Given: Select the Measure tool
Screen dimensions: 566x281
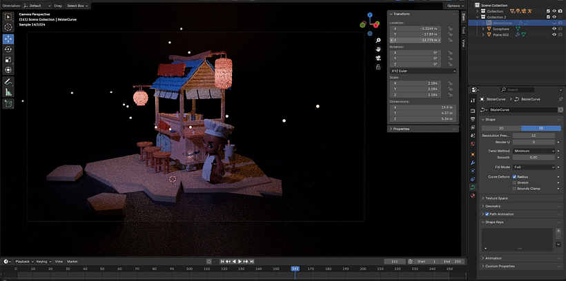Looking at the screenshot, I should (8, 92).
